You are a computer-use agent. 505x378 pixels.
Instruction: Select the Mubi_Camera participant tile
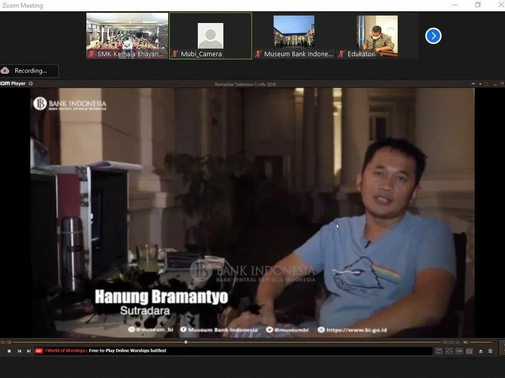[x=211, y=35]
